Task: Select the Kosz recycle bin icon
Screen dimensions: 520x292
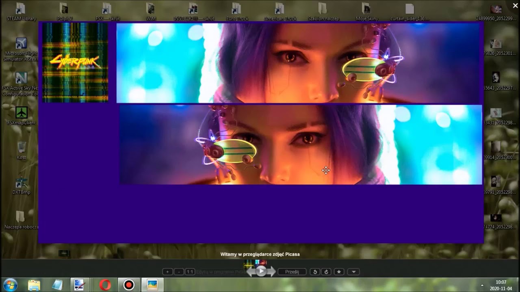Action: point(22,151)
